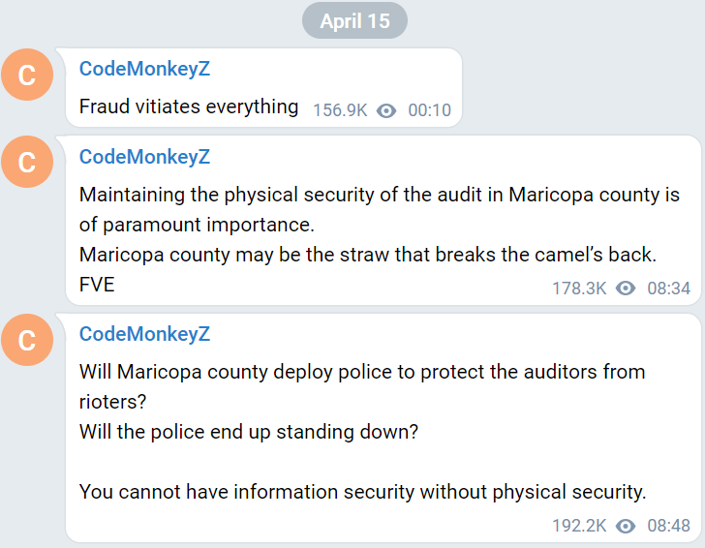Click views eye icon next to 192.2K

point(626,526)
